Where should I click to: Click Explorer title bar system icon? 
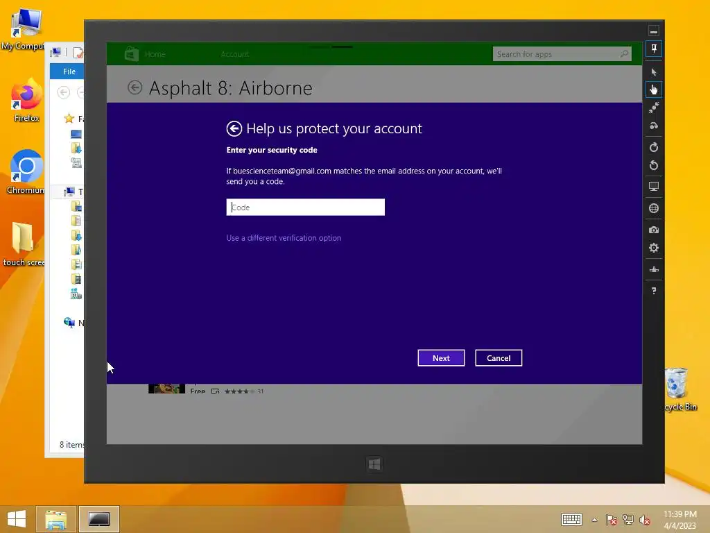[x=55, y=53]
